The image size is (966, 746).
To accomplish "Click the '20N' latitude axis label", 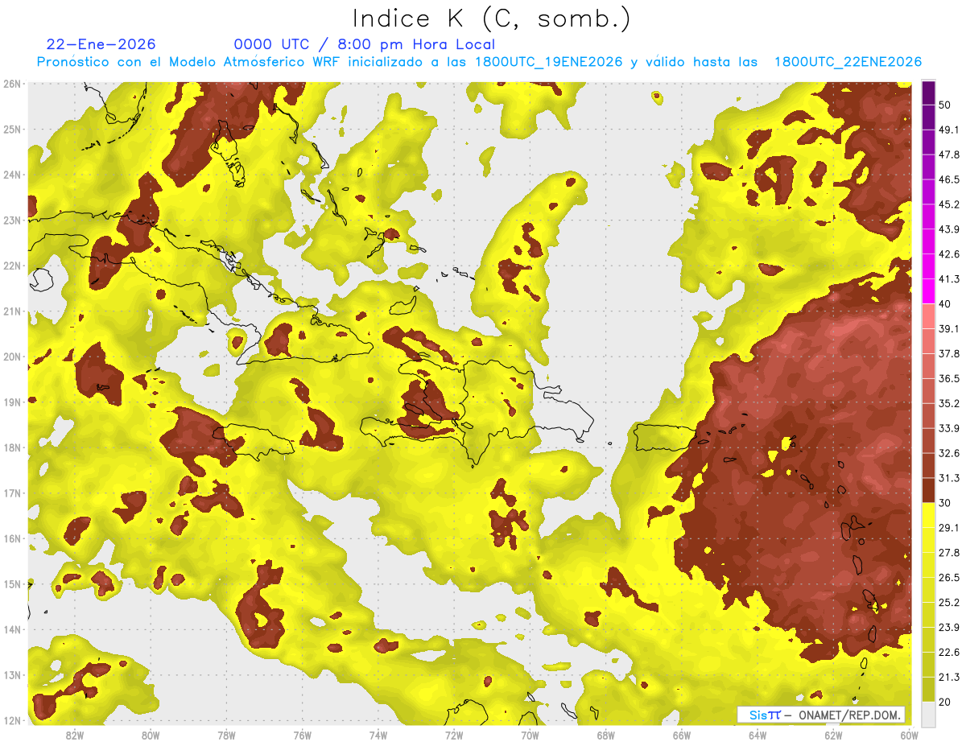I will pos(12,357).
